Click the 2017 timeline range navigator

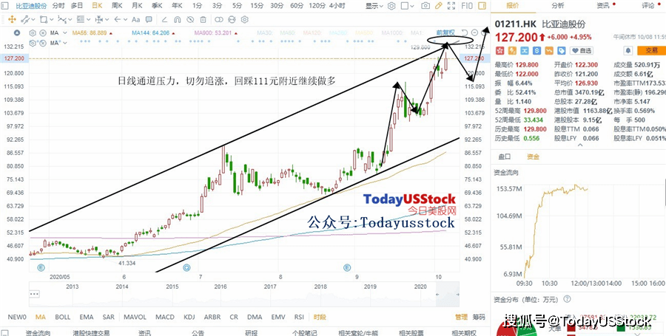click(270, 287)
